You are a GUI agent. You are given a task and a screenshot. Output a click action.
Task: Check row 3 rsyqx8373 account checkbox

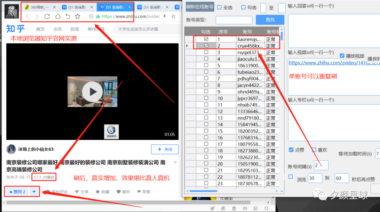(x=206, y=52)
